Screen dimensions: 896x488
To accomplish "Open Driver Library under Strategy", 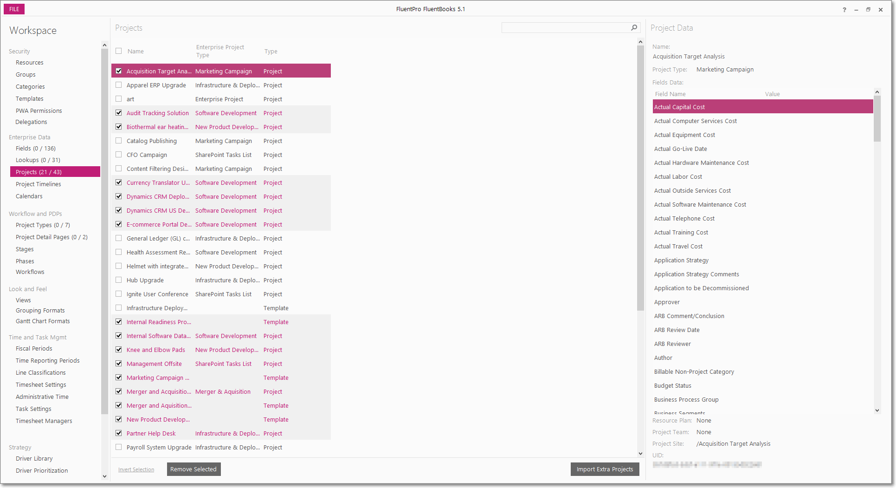I will tap(34, 459).
